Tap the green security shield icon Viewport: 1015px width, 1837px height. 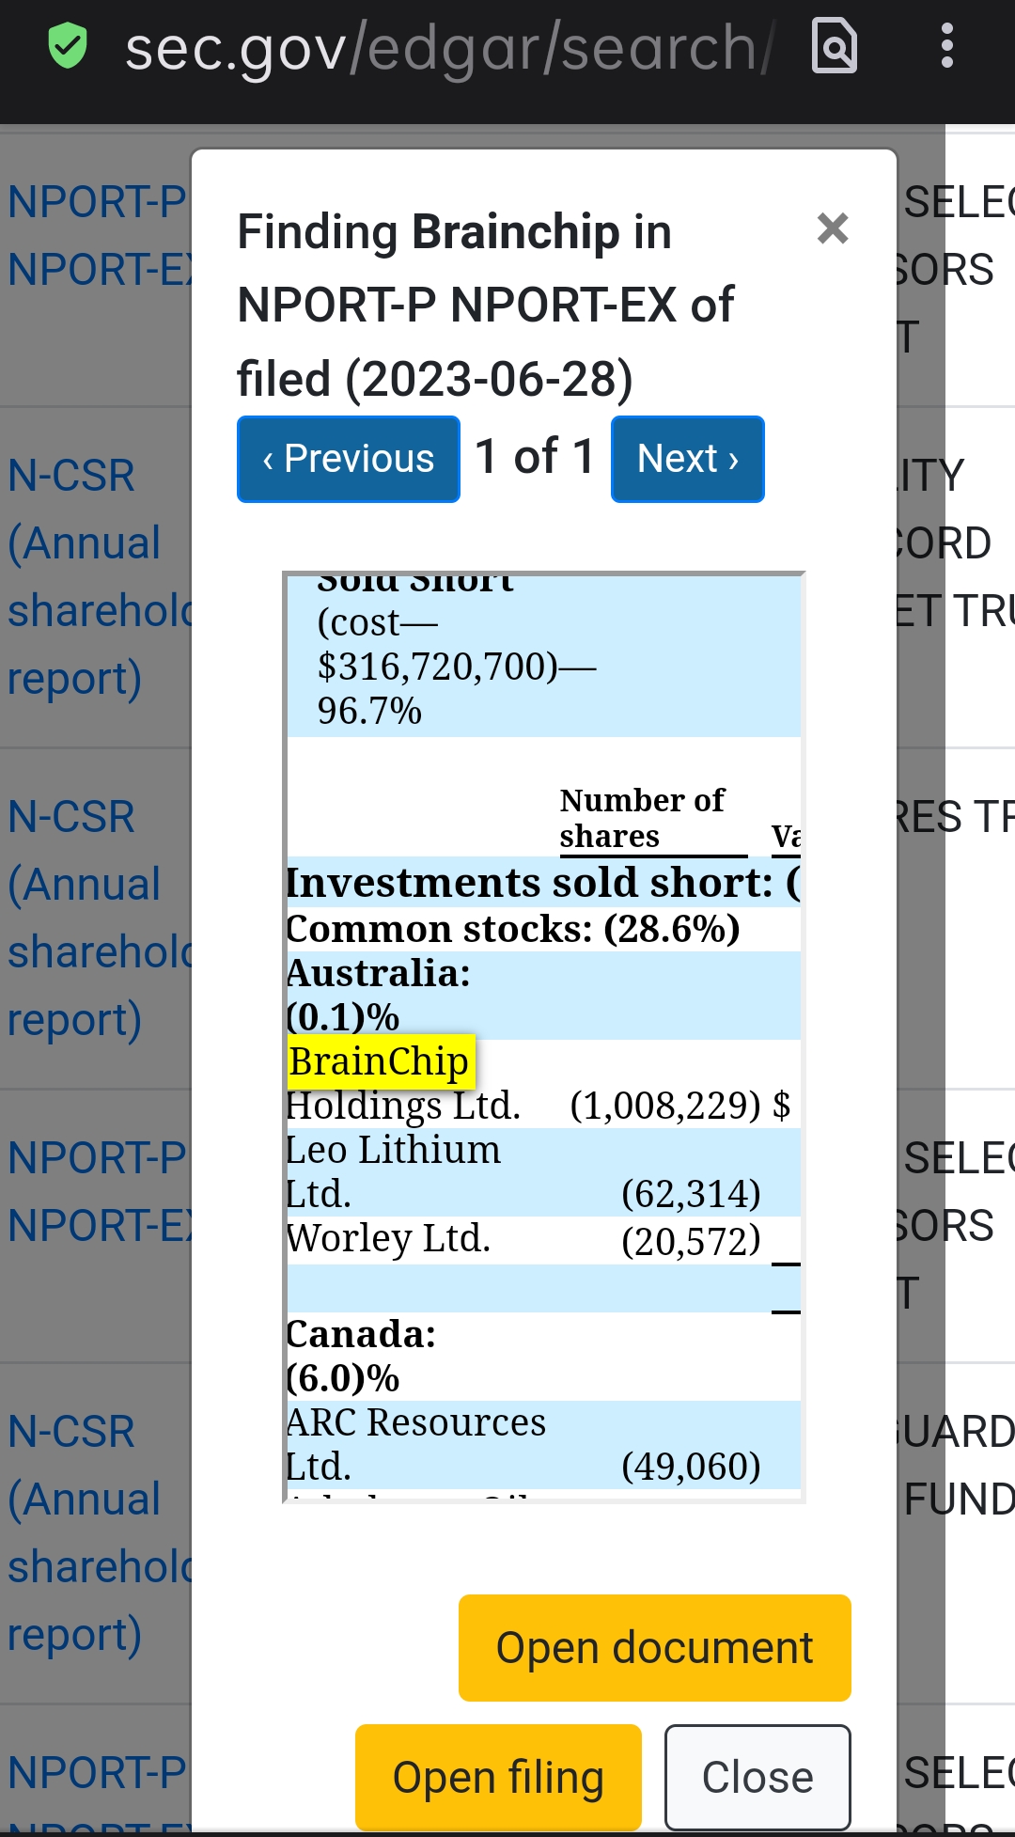[x=68, y=47]
